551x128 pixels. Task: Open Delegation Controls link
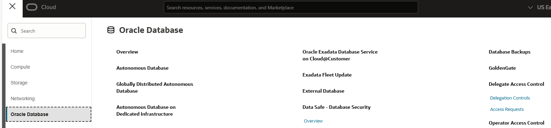[x=510, y=98]
